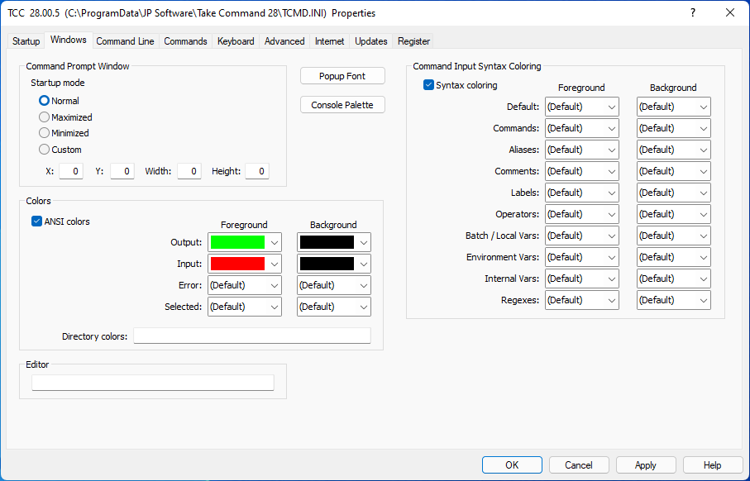The height and width of the screenshot is (481, 750).
Task: Open Internal Vars background dropdown
Action: [x=673, y=279]
